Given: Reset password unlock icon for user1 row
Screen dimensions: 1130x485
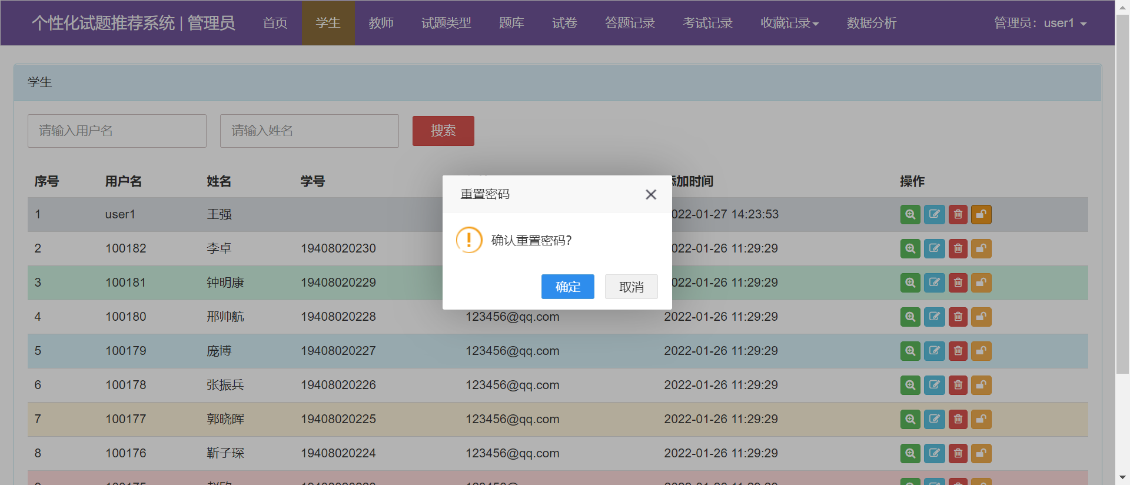Looking at the screenshot, I should tap(981, 214).
